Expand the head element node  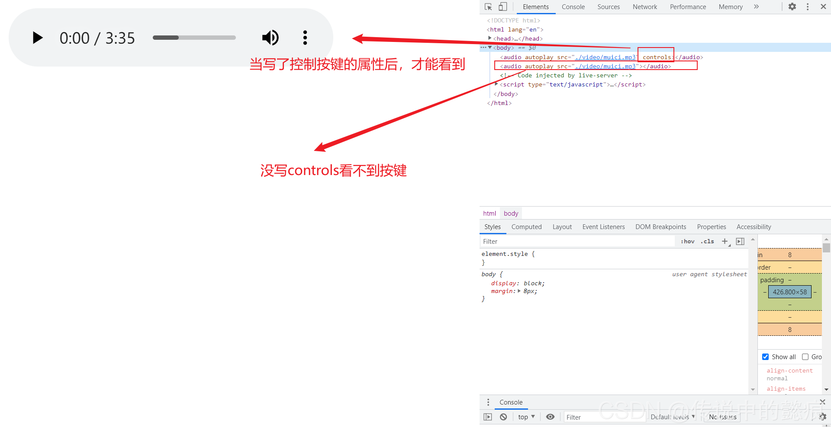[490, 38]
